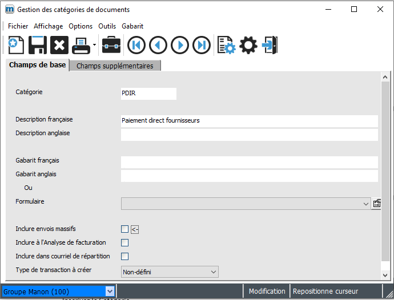Expand the Formulaire dropdown
This screenshot has height=300, width=394.
(365, 204)
